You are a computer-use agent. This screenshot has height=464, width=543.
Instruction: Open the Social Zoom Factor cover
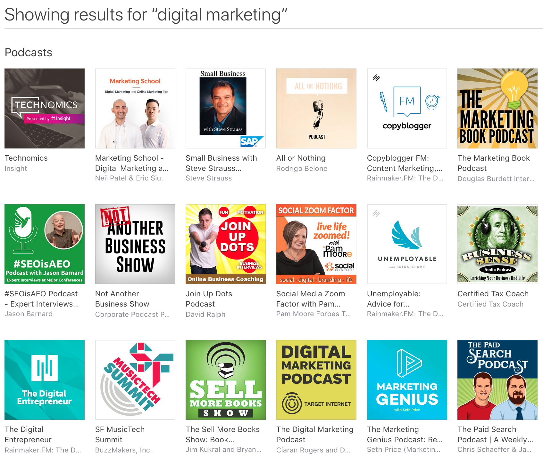click(316, 244)
